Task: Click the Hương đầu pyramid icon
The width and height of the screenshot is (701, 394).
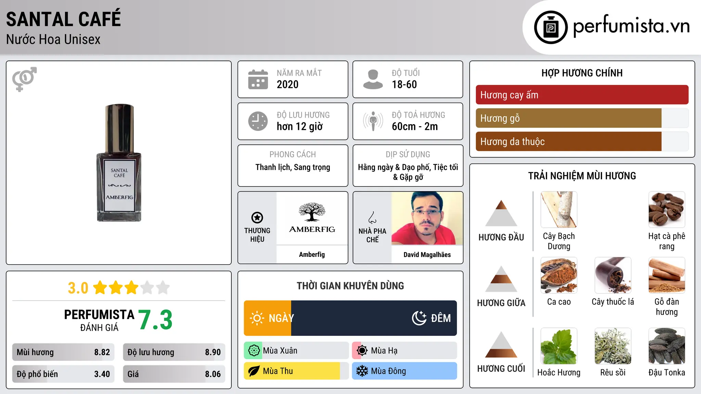Action: click(501, 213)
